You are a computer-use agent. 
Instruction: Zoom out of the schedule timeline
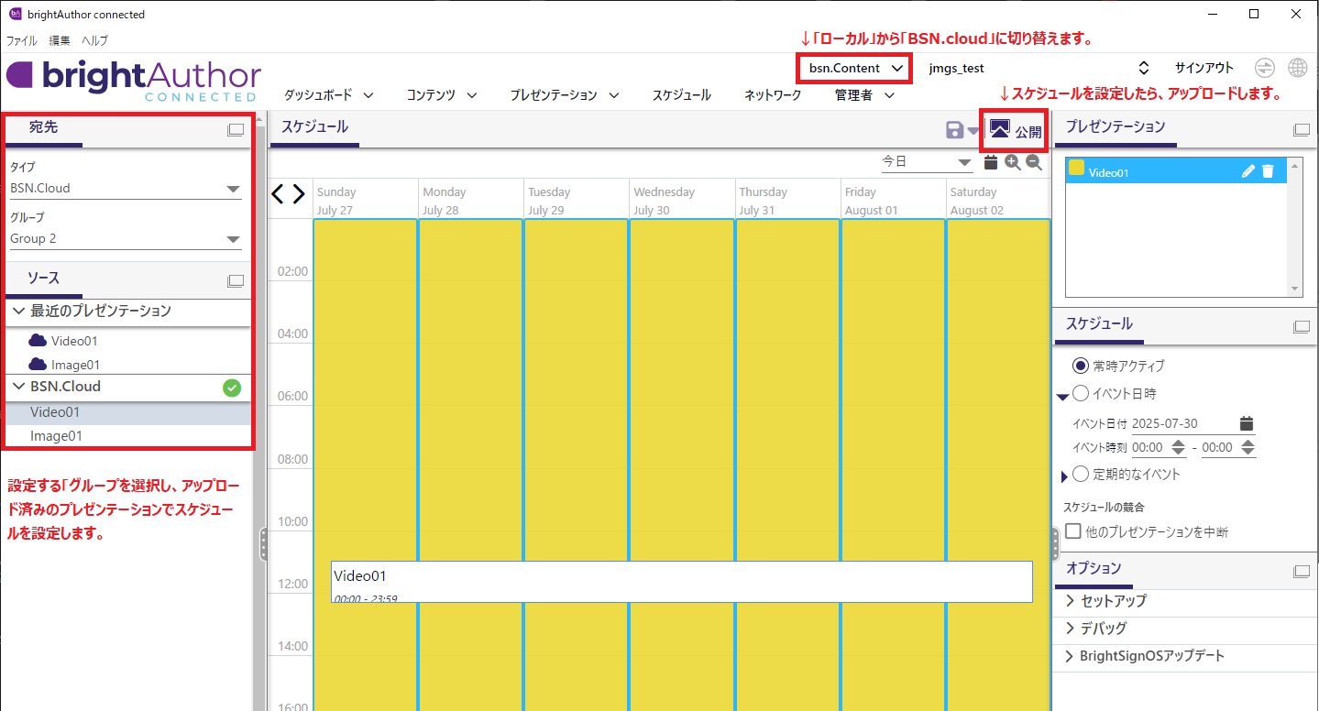tap(1034, 162)
